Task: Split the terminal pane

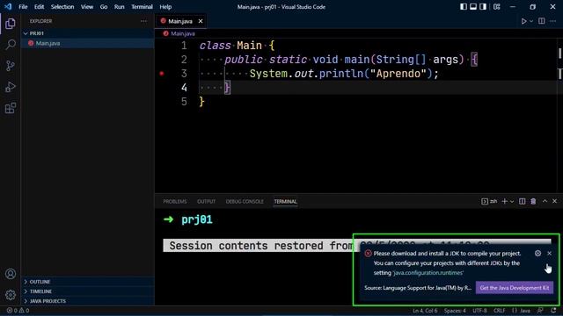Action: pyautogui.click(x=522, y=201)
